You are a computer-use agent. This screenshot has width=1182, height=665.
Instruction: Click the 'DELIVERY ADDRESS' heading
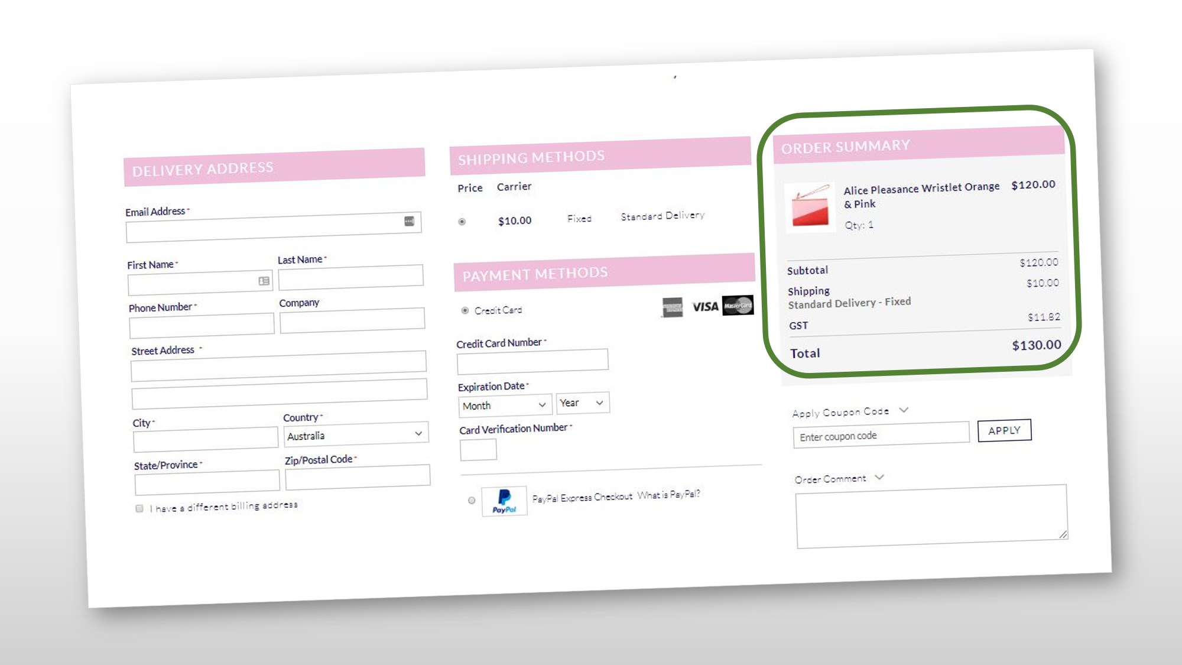(203, 169)
